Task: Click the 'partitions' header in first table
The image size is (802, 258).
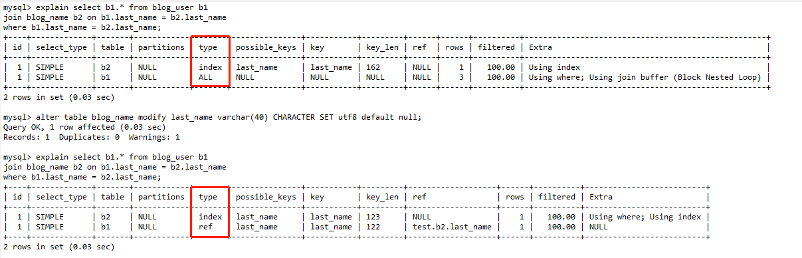Action: coord(161,47)
